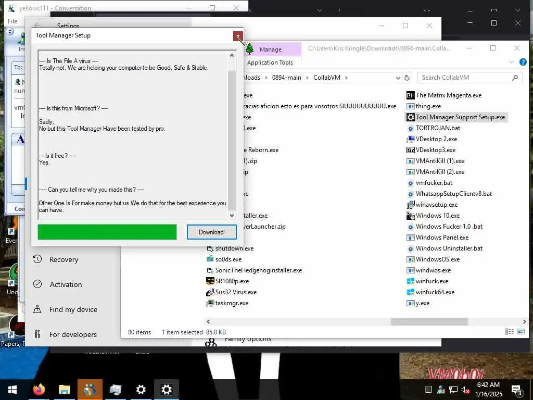Switch to large icons view in File Explorer

pyautogui.click(x=521, y=331)
